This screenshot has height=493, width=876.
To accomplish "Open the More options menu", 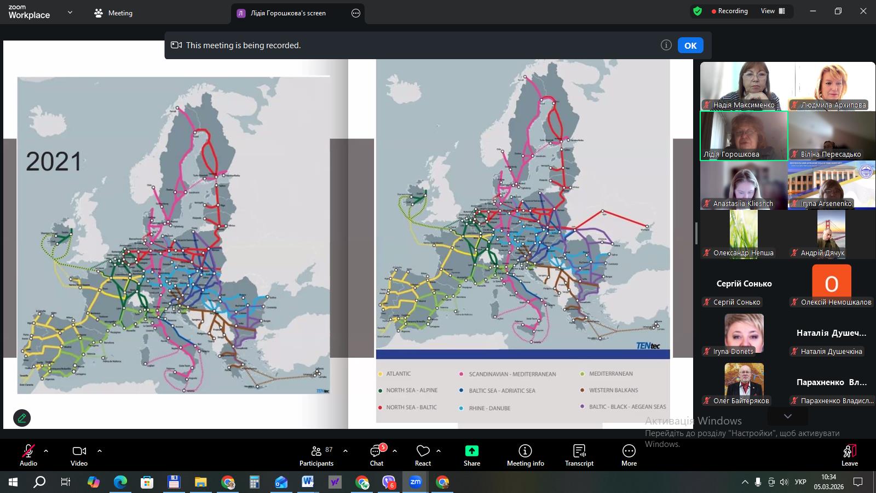I will point(629,455).
